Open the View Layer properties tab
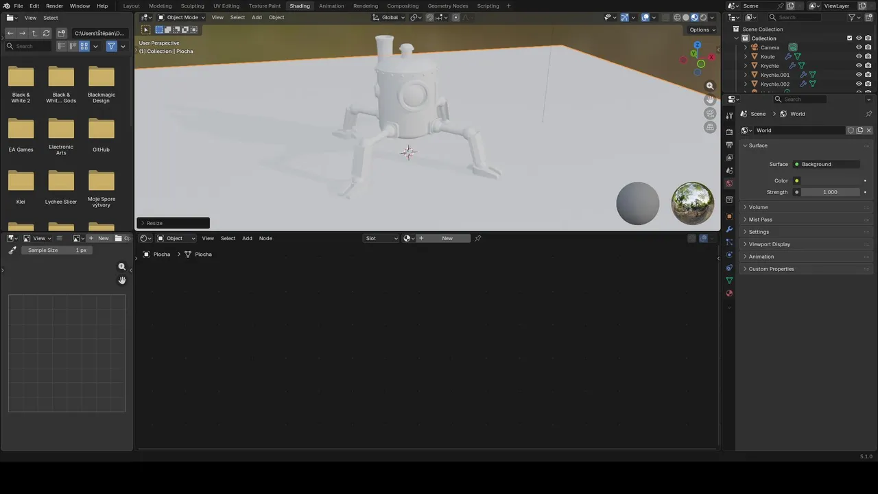Screen dimensions: 878x494 [729, 158]
